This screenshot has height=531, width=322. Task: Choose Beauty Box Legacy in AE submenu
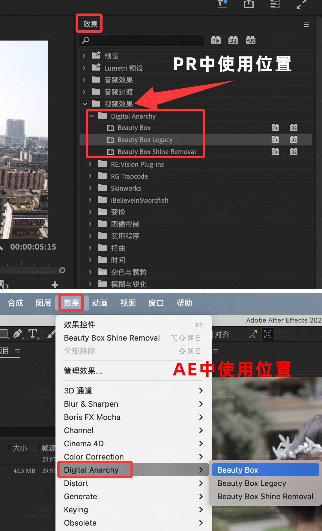[265, 483]
